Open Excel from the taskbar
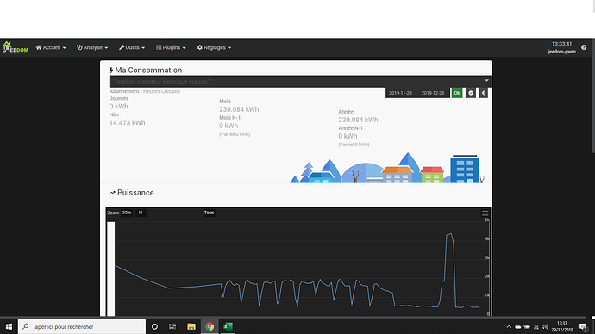Screen dimensions: 595x334 (x=228, y=326)
